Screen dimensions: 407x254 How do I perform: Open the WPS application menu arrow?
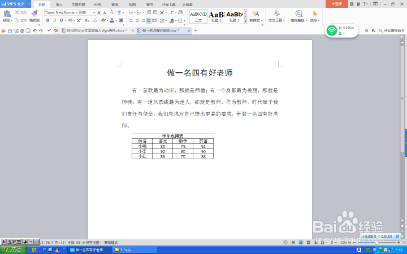(29, 4)
